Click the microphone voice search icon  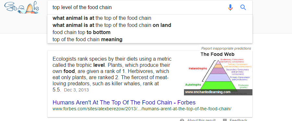pos(230,7)
